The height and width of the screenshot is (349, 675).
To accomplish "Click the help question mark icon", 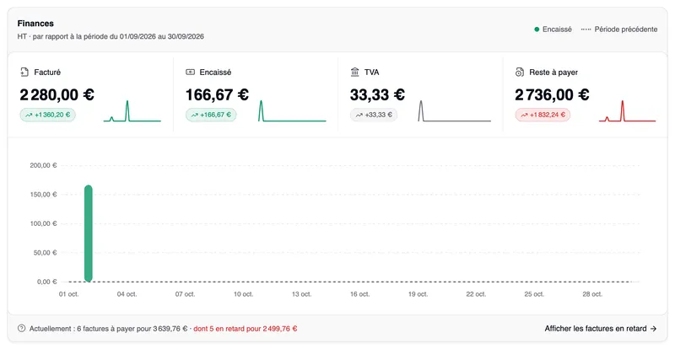I will tap(22, 328).
